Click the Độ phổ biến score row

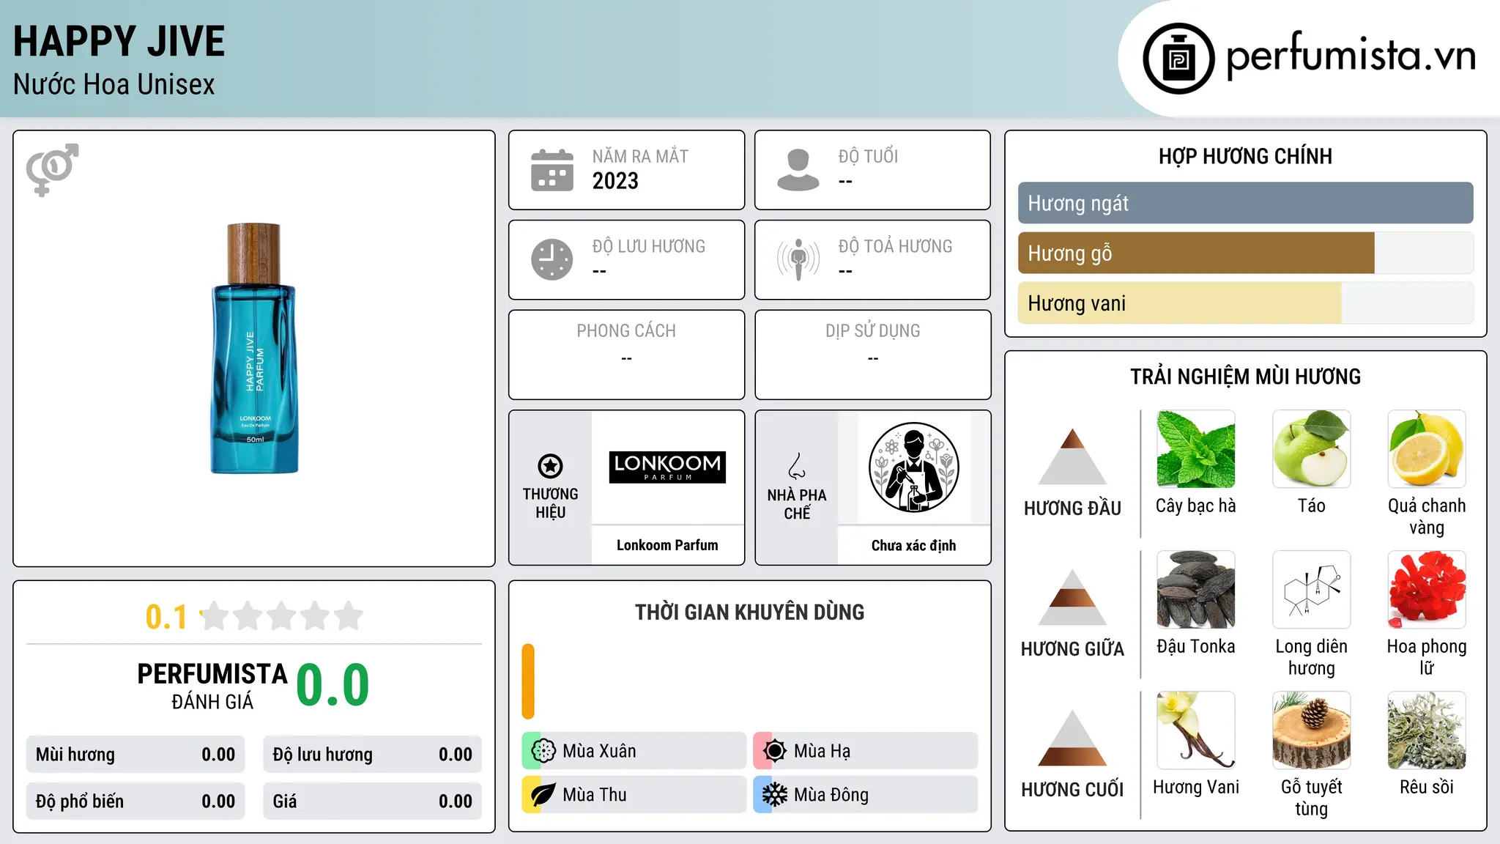coord(135,802)
